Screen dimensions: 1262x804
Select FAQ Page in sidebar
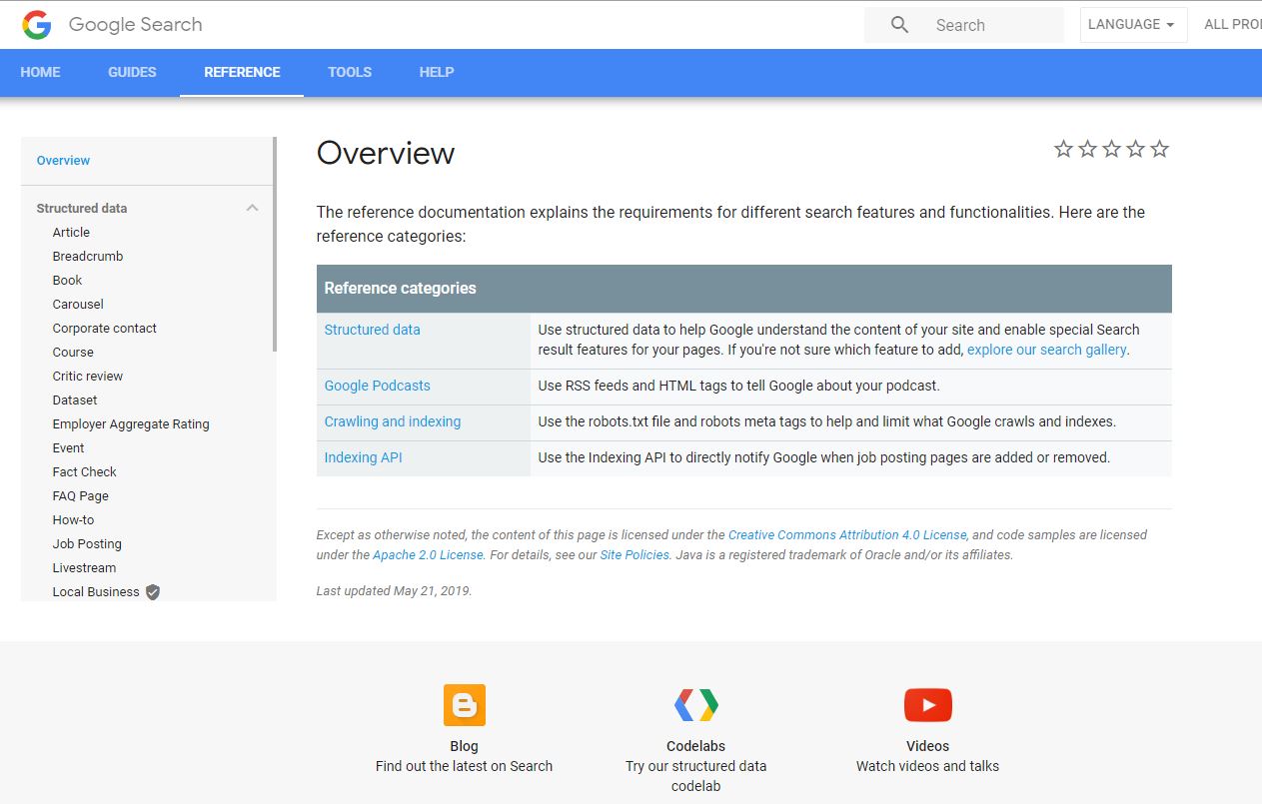[81, 496]
